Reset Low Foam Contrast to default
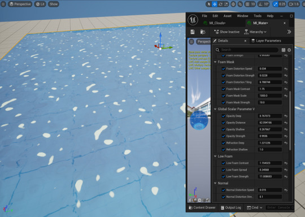 click(x=286, y=163)
